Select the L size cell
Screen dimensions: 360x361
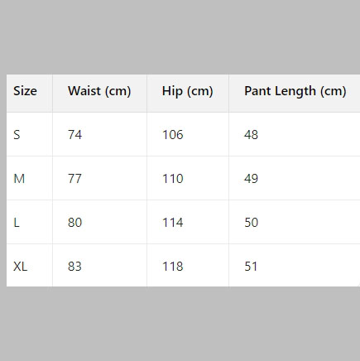[17, 223]
